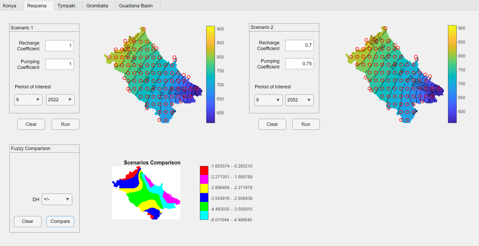Image resolution: width=479 pixels, height=246 pixels.
Task: Open the DH +/- dropdown
Action: coord(57,199)
